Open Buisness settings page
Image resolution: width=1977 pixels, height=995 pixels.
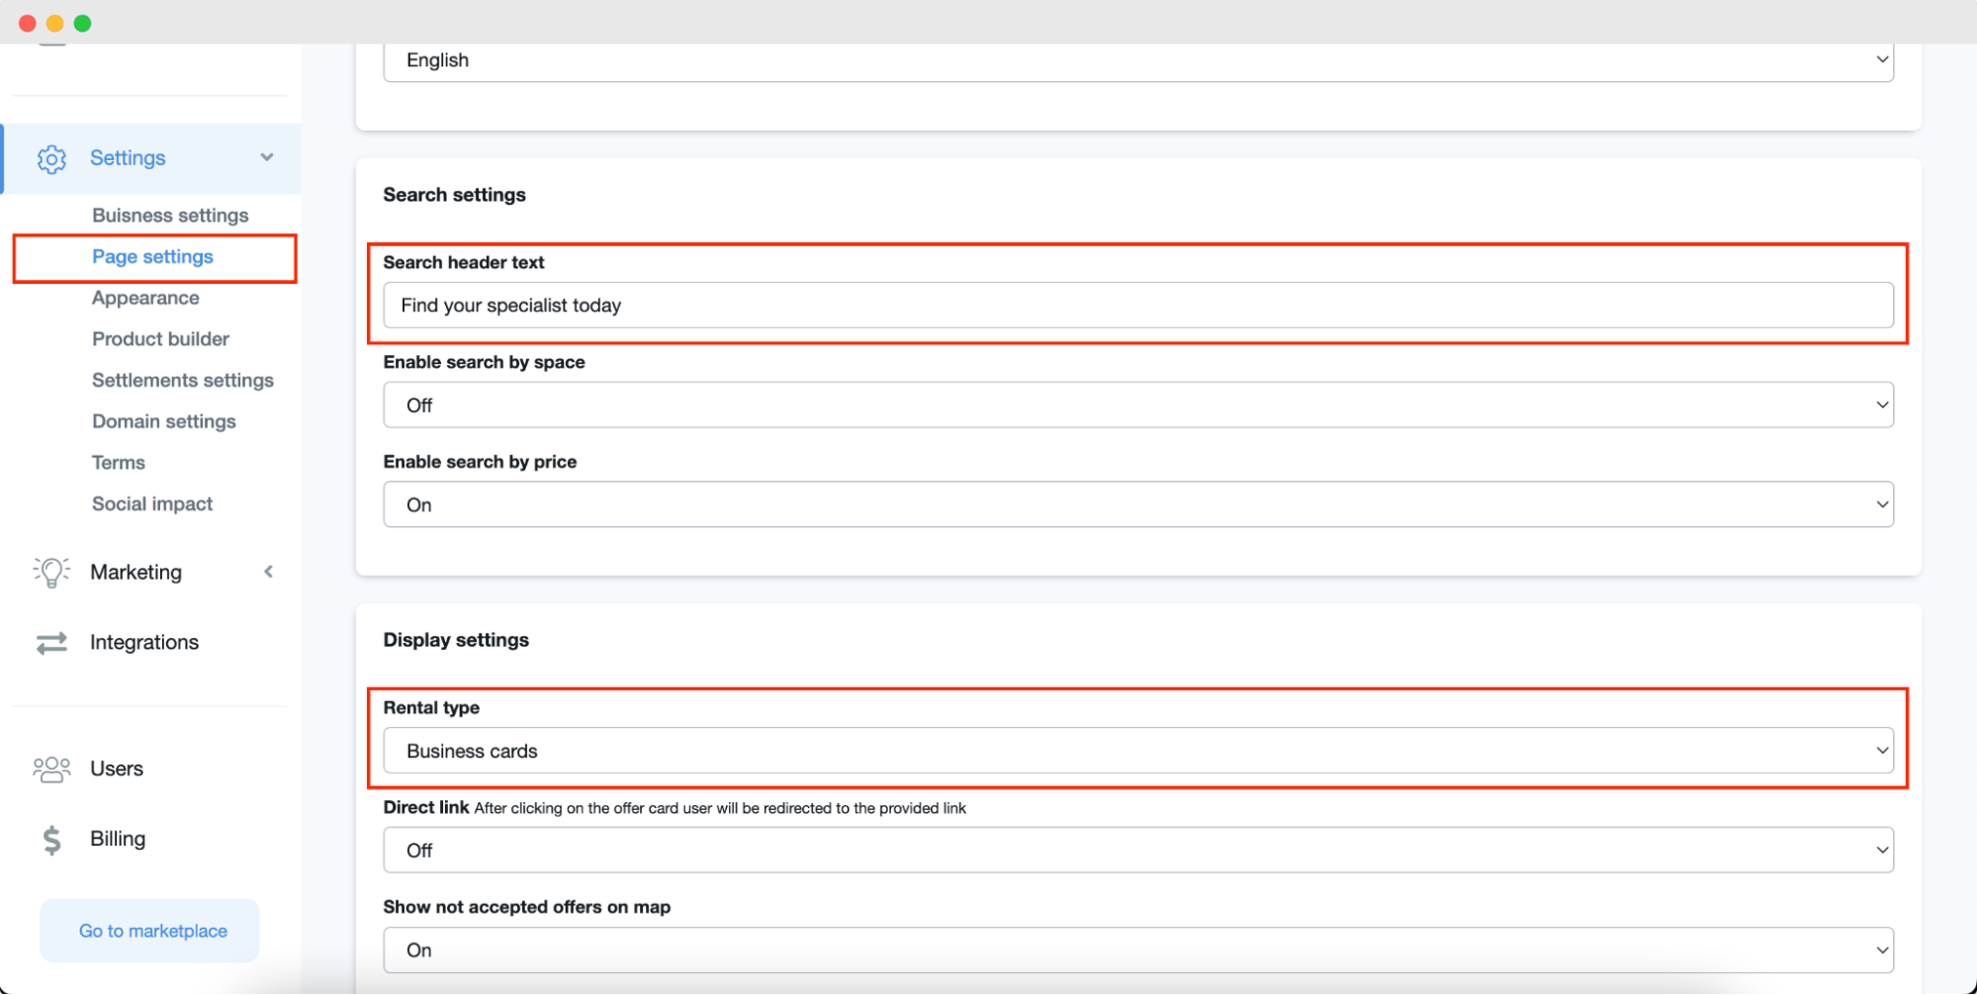tap(170, 216)
